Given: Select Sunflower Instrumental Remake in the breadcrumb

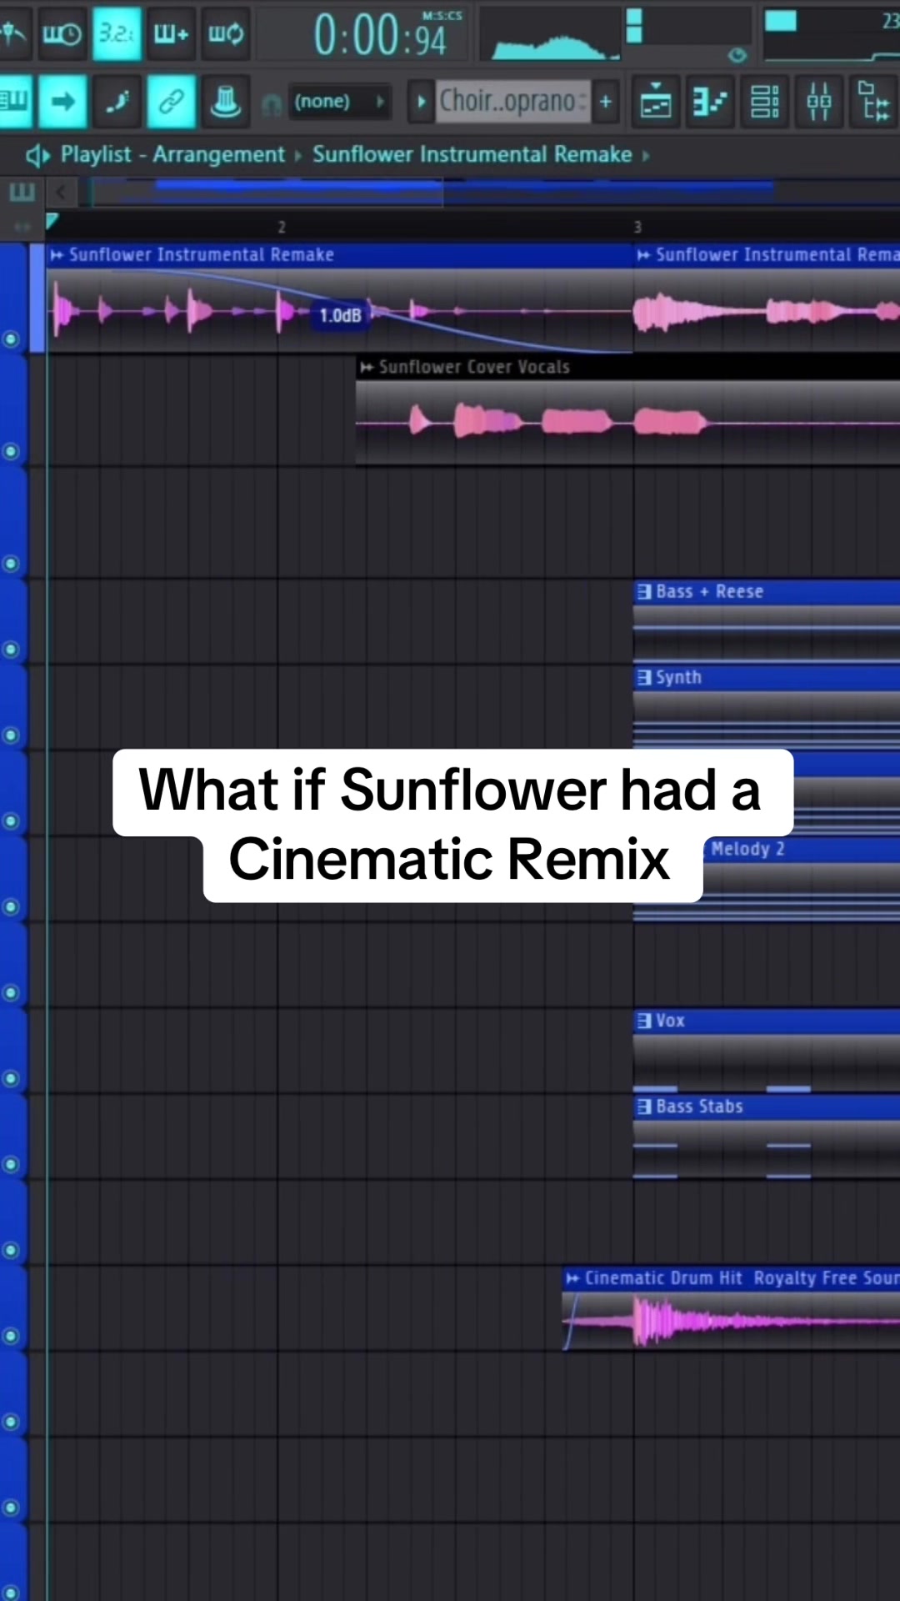Looking at the screenshot, I should (472, 155).
